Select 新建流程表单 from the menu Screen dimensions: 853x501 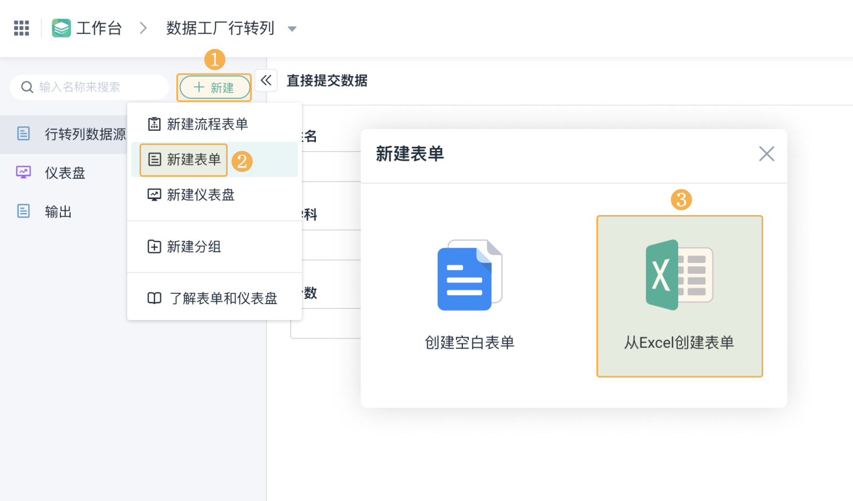tap(207, 124)
